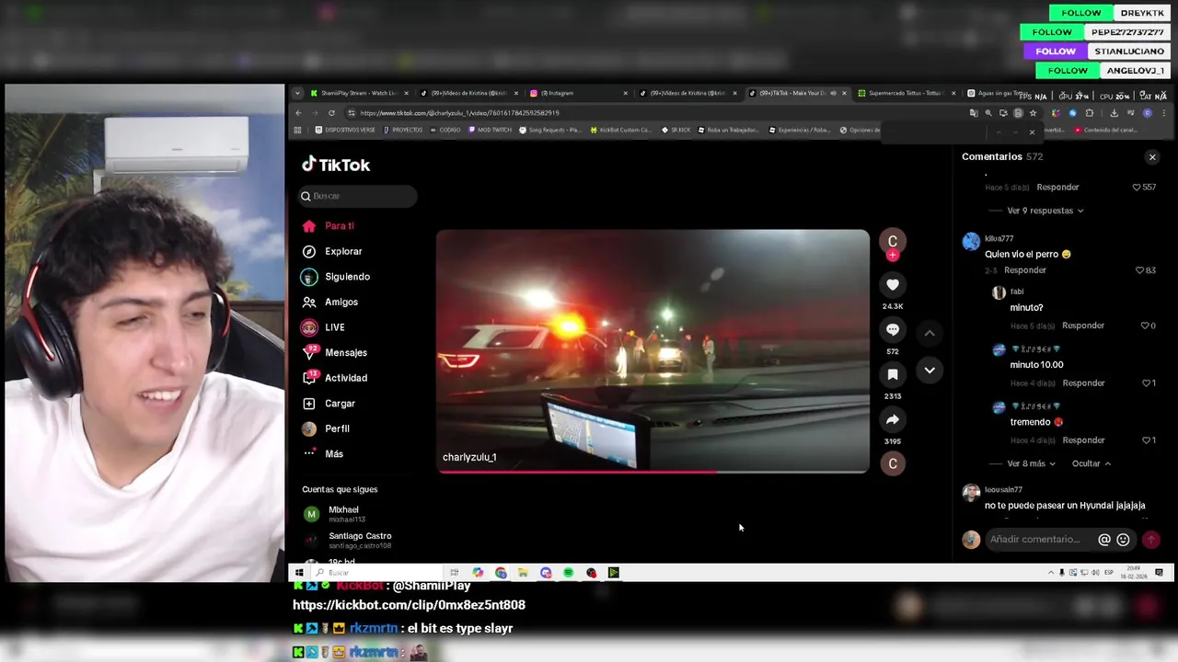
Task: Click the charlyzulu_1 username on the video
Action: click(469, 457)
